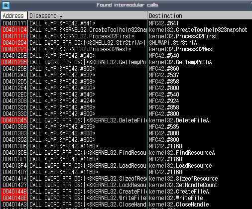Select the FindResourceA call at 004013CE

click(x=126, y=153)
